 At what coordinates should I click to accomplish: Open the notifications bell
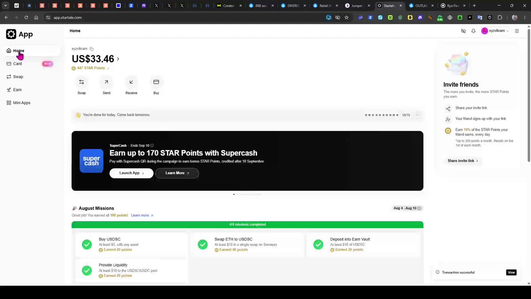473,31
